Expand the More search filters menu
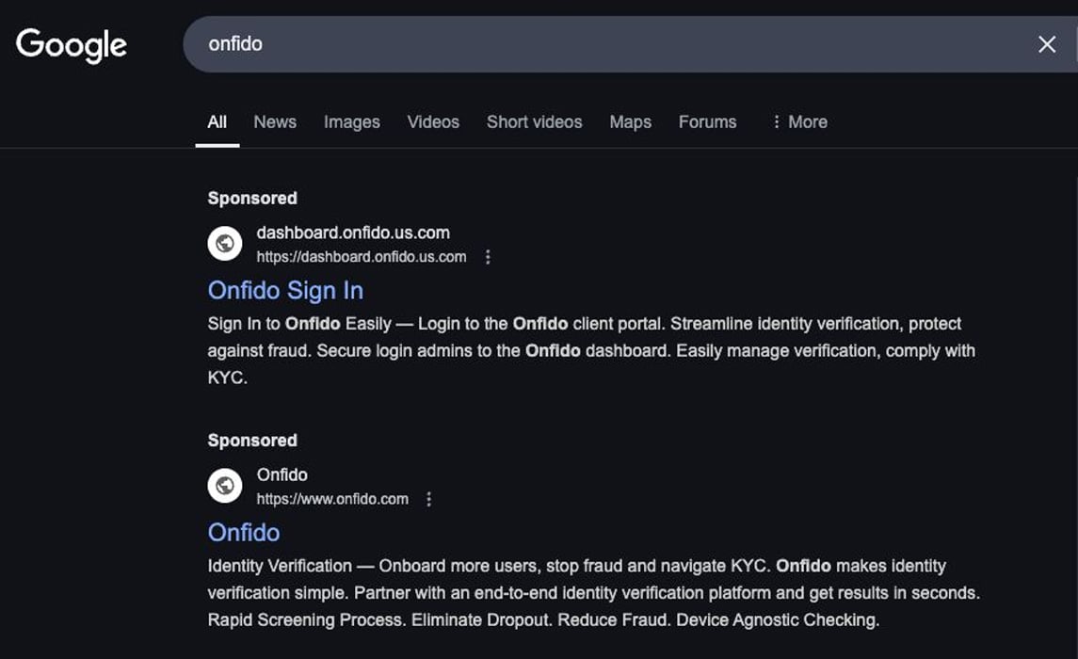The height and width of the screenshot is (659, 1078). [x=798, y=121]
